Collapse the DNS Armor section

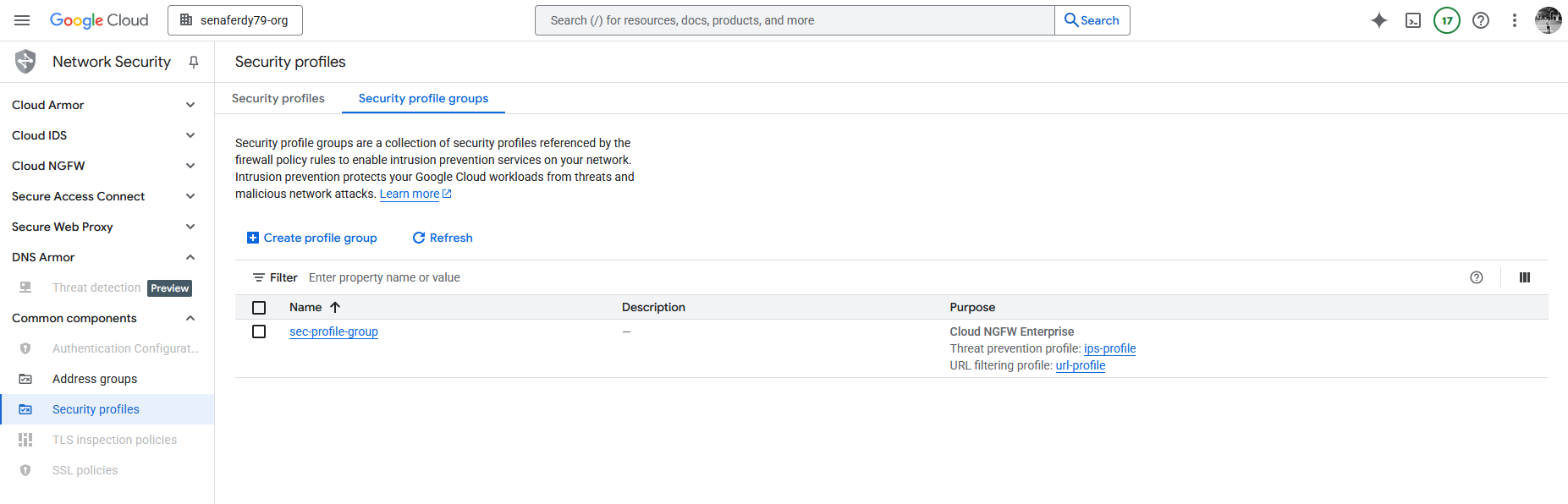point(190,257)
